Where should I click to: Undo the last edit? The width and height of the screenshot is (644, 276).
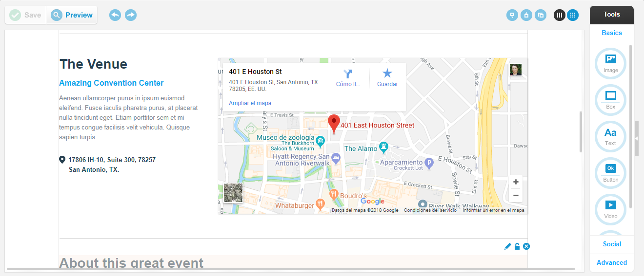(115, 15)
